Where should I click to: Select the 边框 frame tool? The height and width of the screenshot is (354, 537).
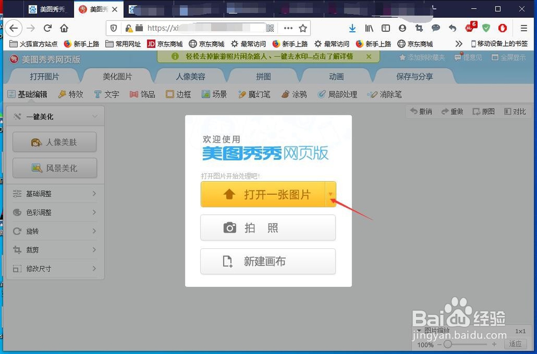[x=178, y=94]
